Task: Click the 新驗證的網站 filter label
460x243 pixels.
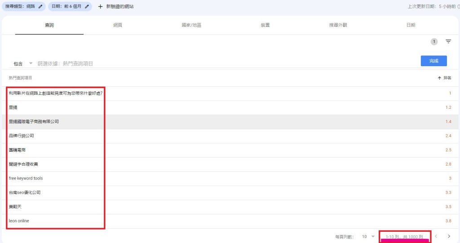Action: click(119, 7)
